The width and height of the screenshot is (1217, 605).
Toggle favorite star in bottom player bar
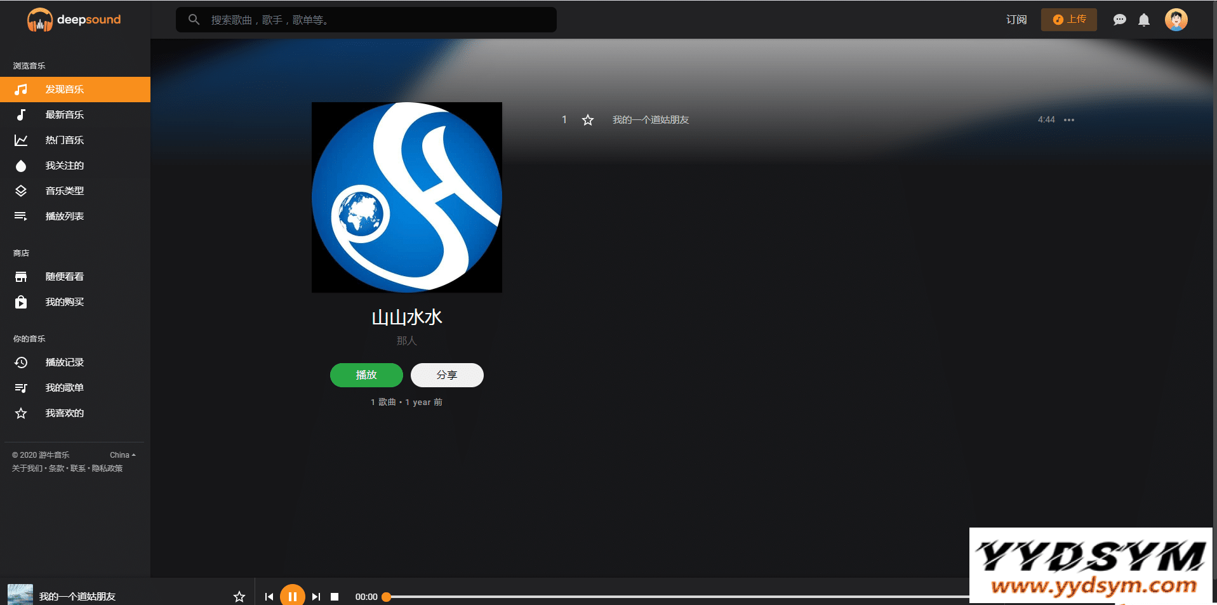tap(239, 597)
